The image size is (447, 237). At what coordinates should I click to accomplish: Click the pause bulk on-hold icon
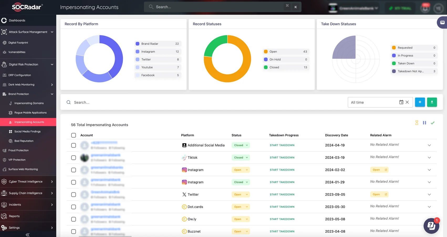point(424,123)
